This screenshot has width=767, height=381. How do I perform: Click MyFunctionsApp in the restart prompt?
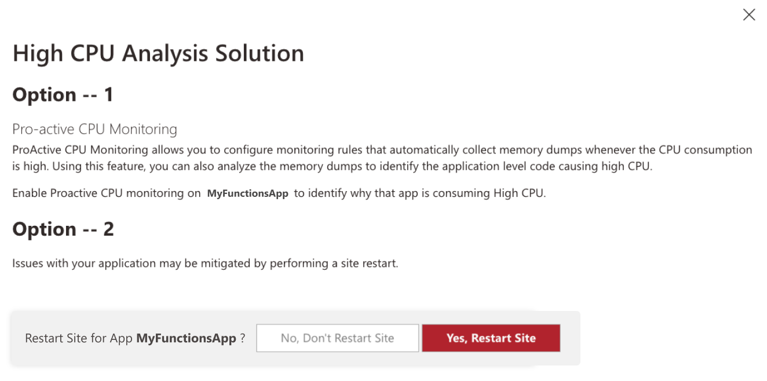pos(187,338)
